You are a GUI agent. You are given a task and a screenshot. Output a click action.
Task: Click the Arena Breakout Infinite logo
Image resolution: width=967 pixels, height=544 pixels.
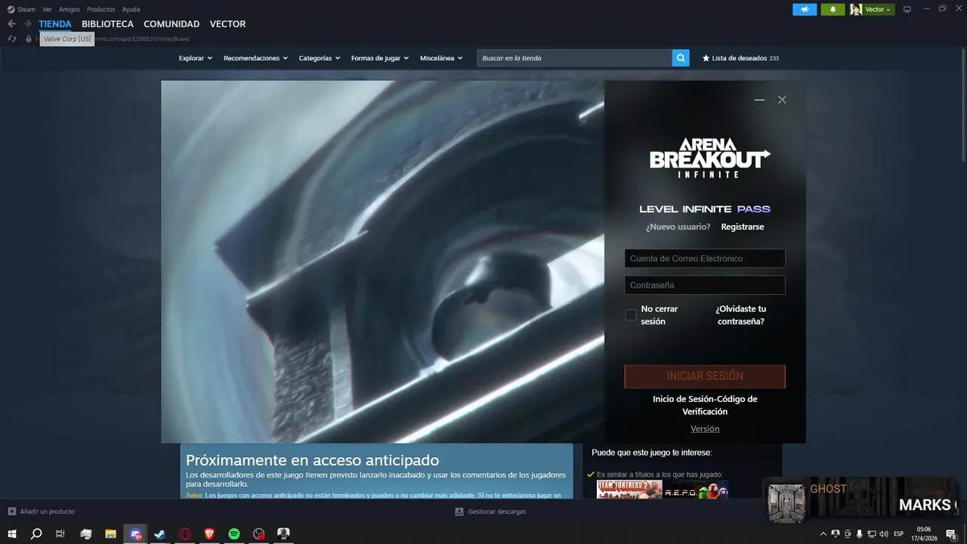tap(710, 157)
